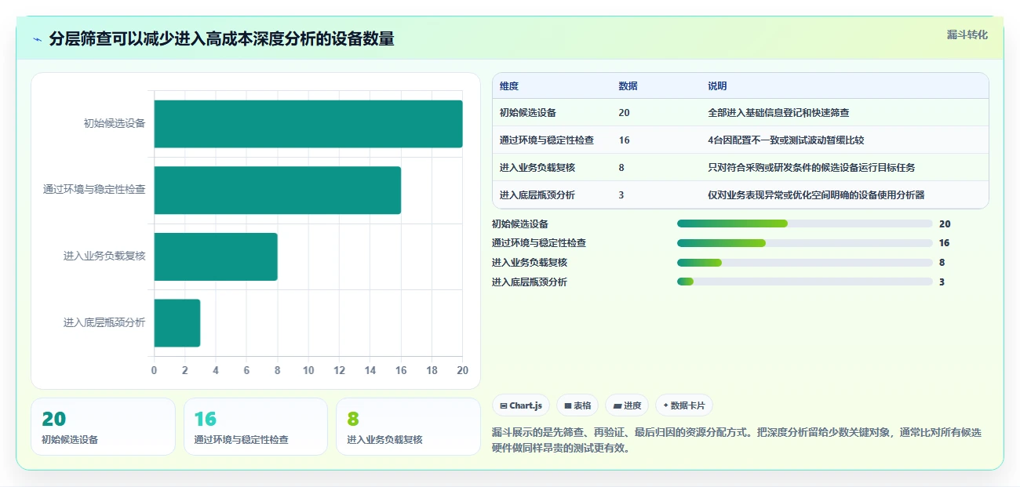
Task: Click progress list label 初始候选设备
Action: click(520, 224)
